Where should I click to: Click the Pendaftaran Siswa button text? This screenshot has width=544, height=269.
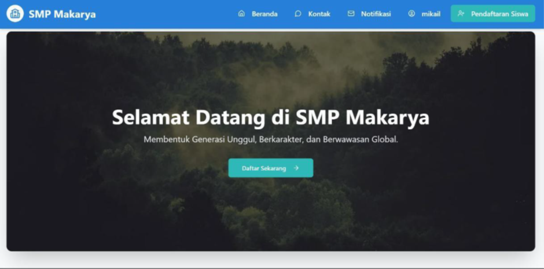click(x=499, y=14)
